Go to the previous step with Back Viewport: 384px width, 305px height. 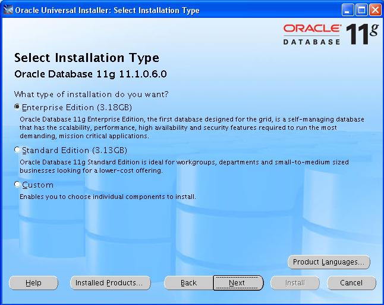[188, 283]
